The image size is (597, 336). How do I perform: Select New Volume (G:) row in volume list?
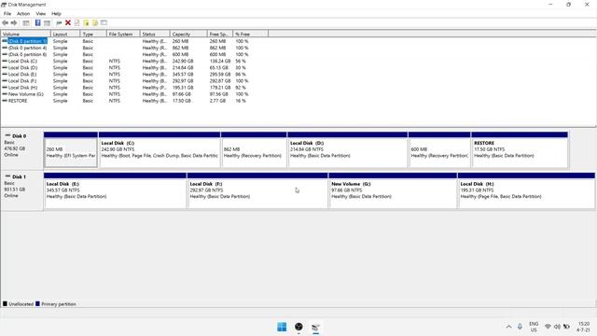pos(126,94)
